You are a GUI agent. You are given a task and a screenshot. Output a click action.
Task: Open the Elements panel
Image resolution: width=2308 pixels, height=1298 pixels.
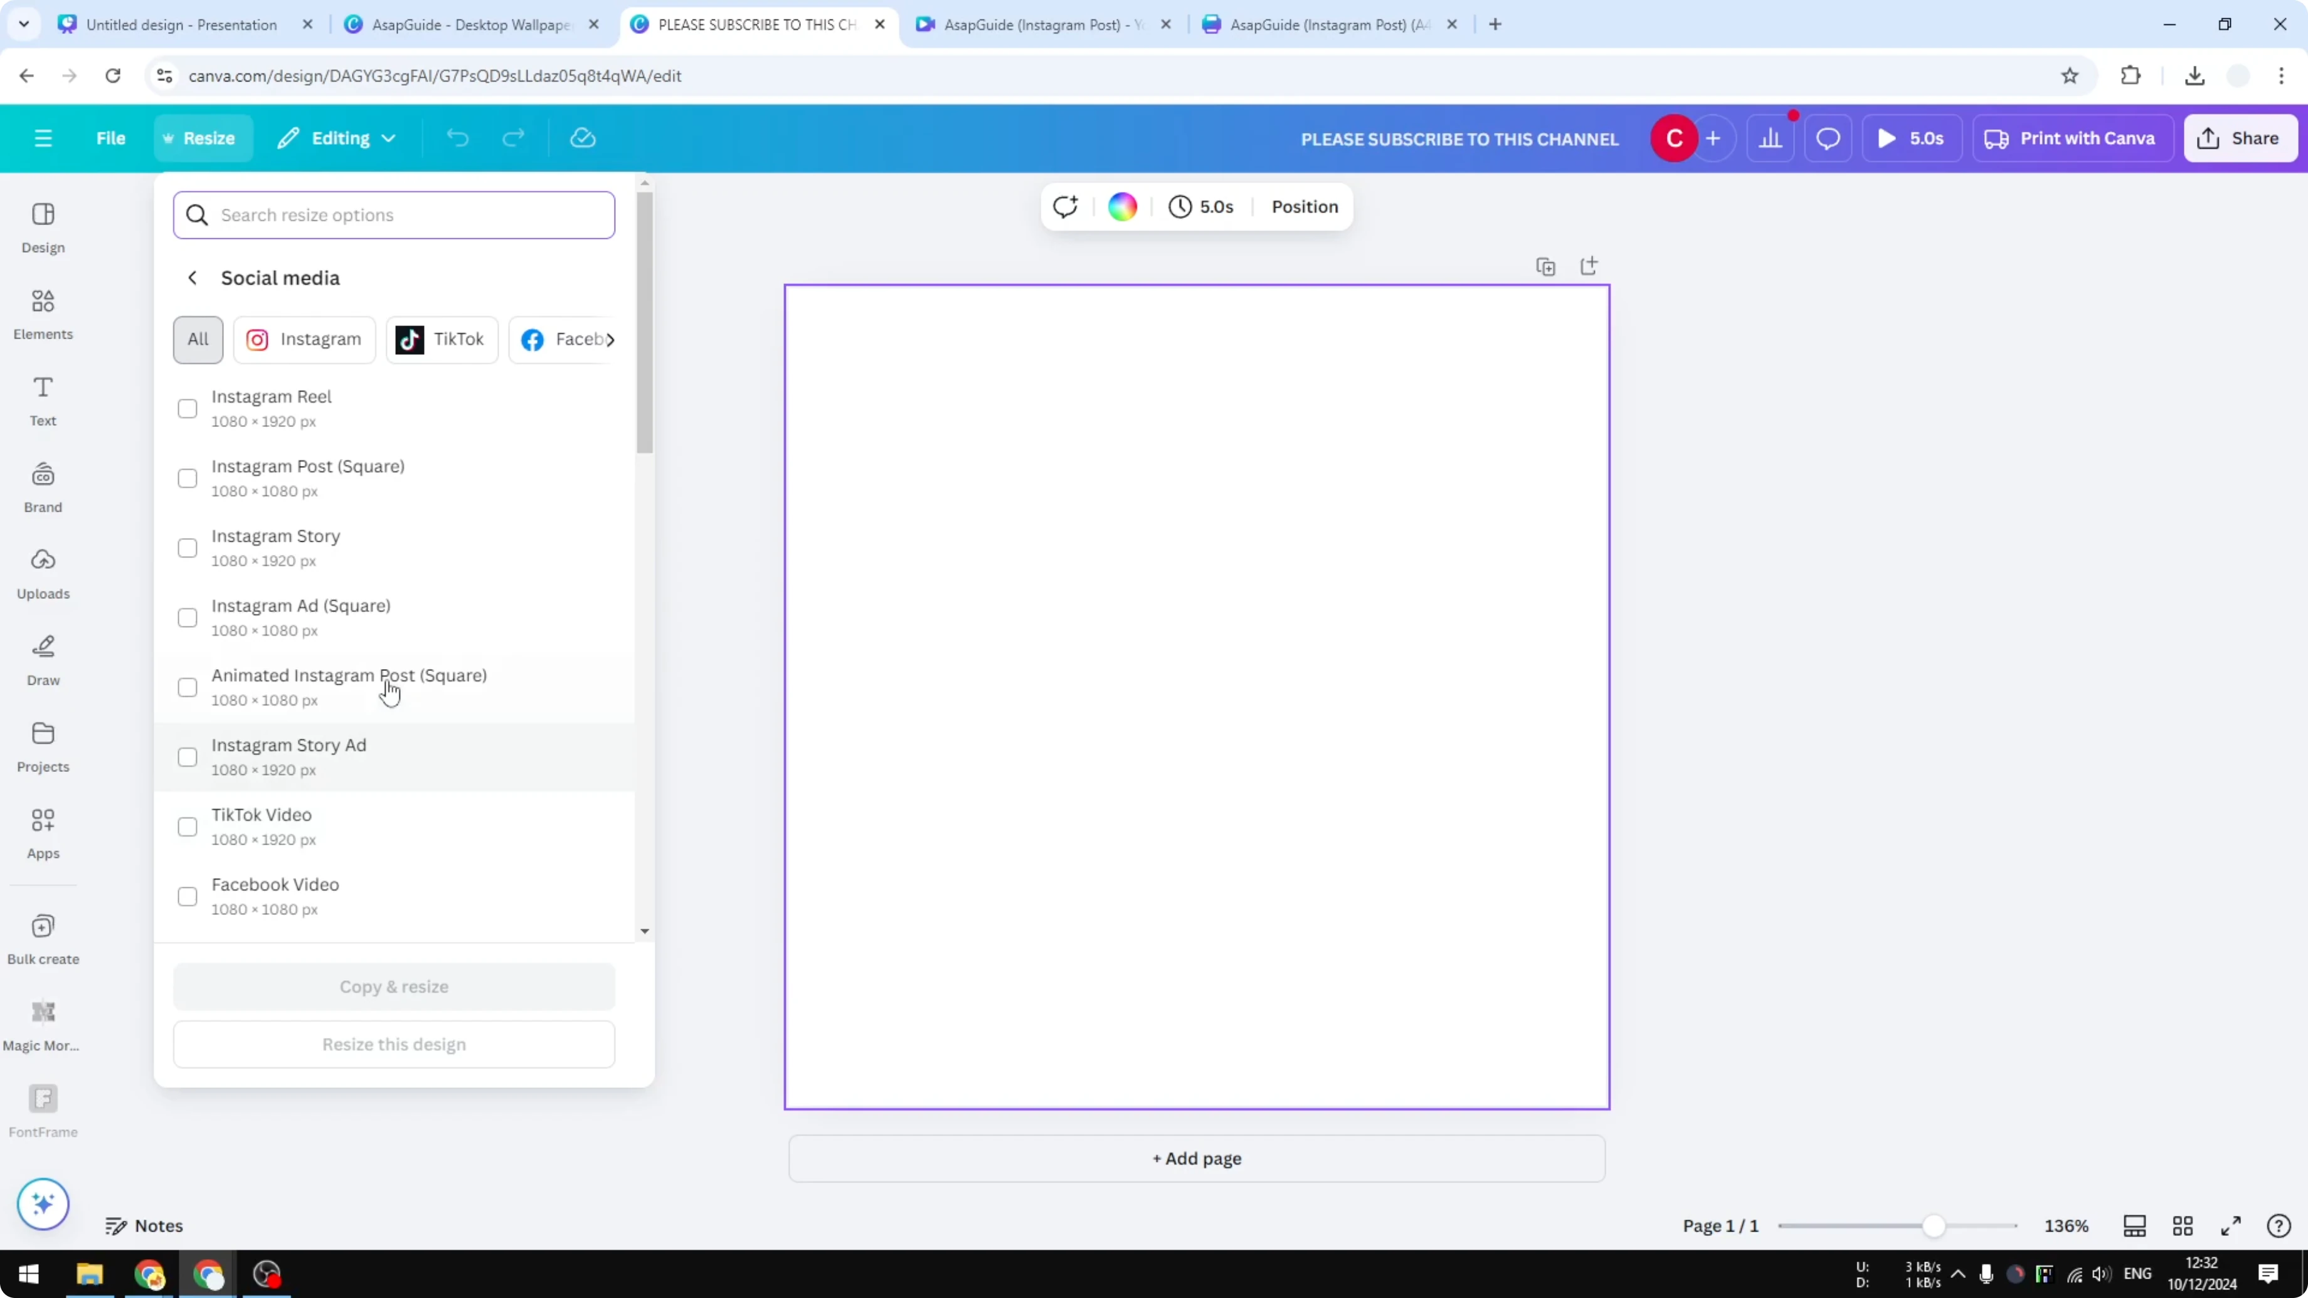click(42, 315)
